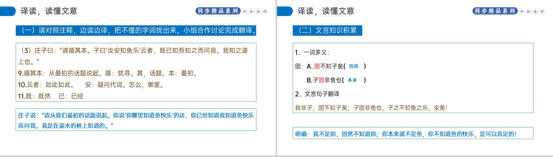Click the 译读，读懂文意 title on the annotation slide
Screen dimensions: 553x157
(49, 11)
